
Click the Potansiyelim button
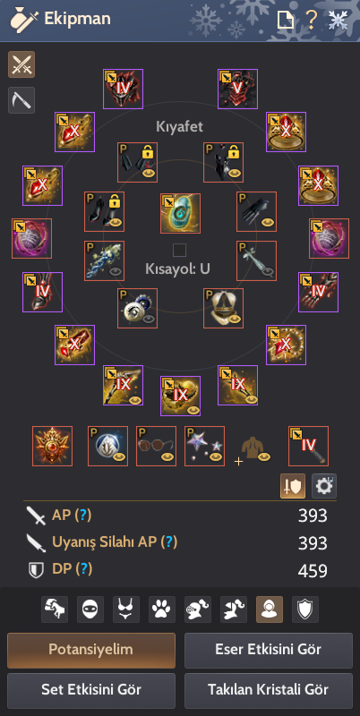click(91, 651)
